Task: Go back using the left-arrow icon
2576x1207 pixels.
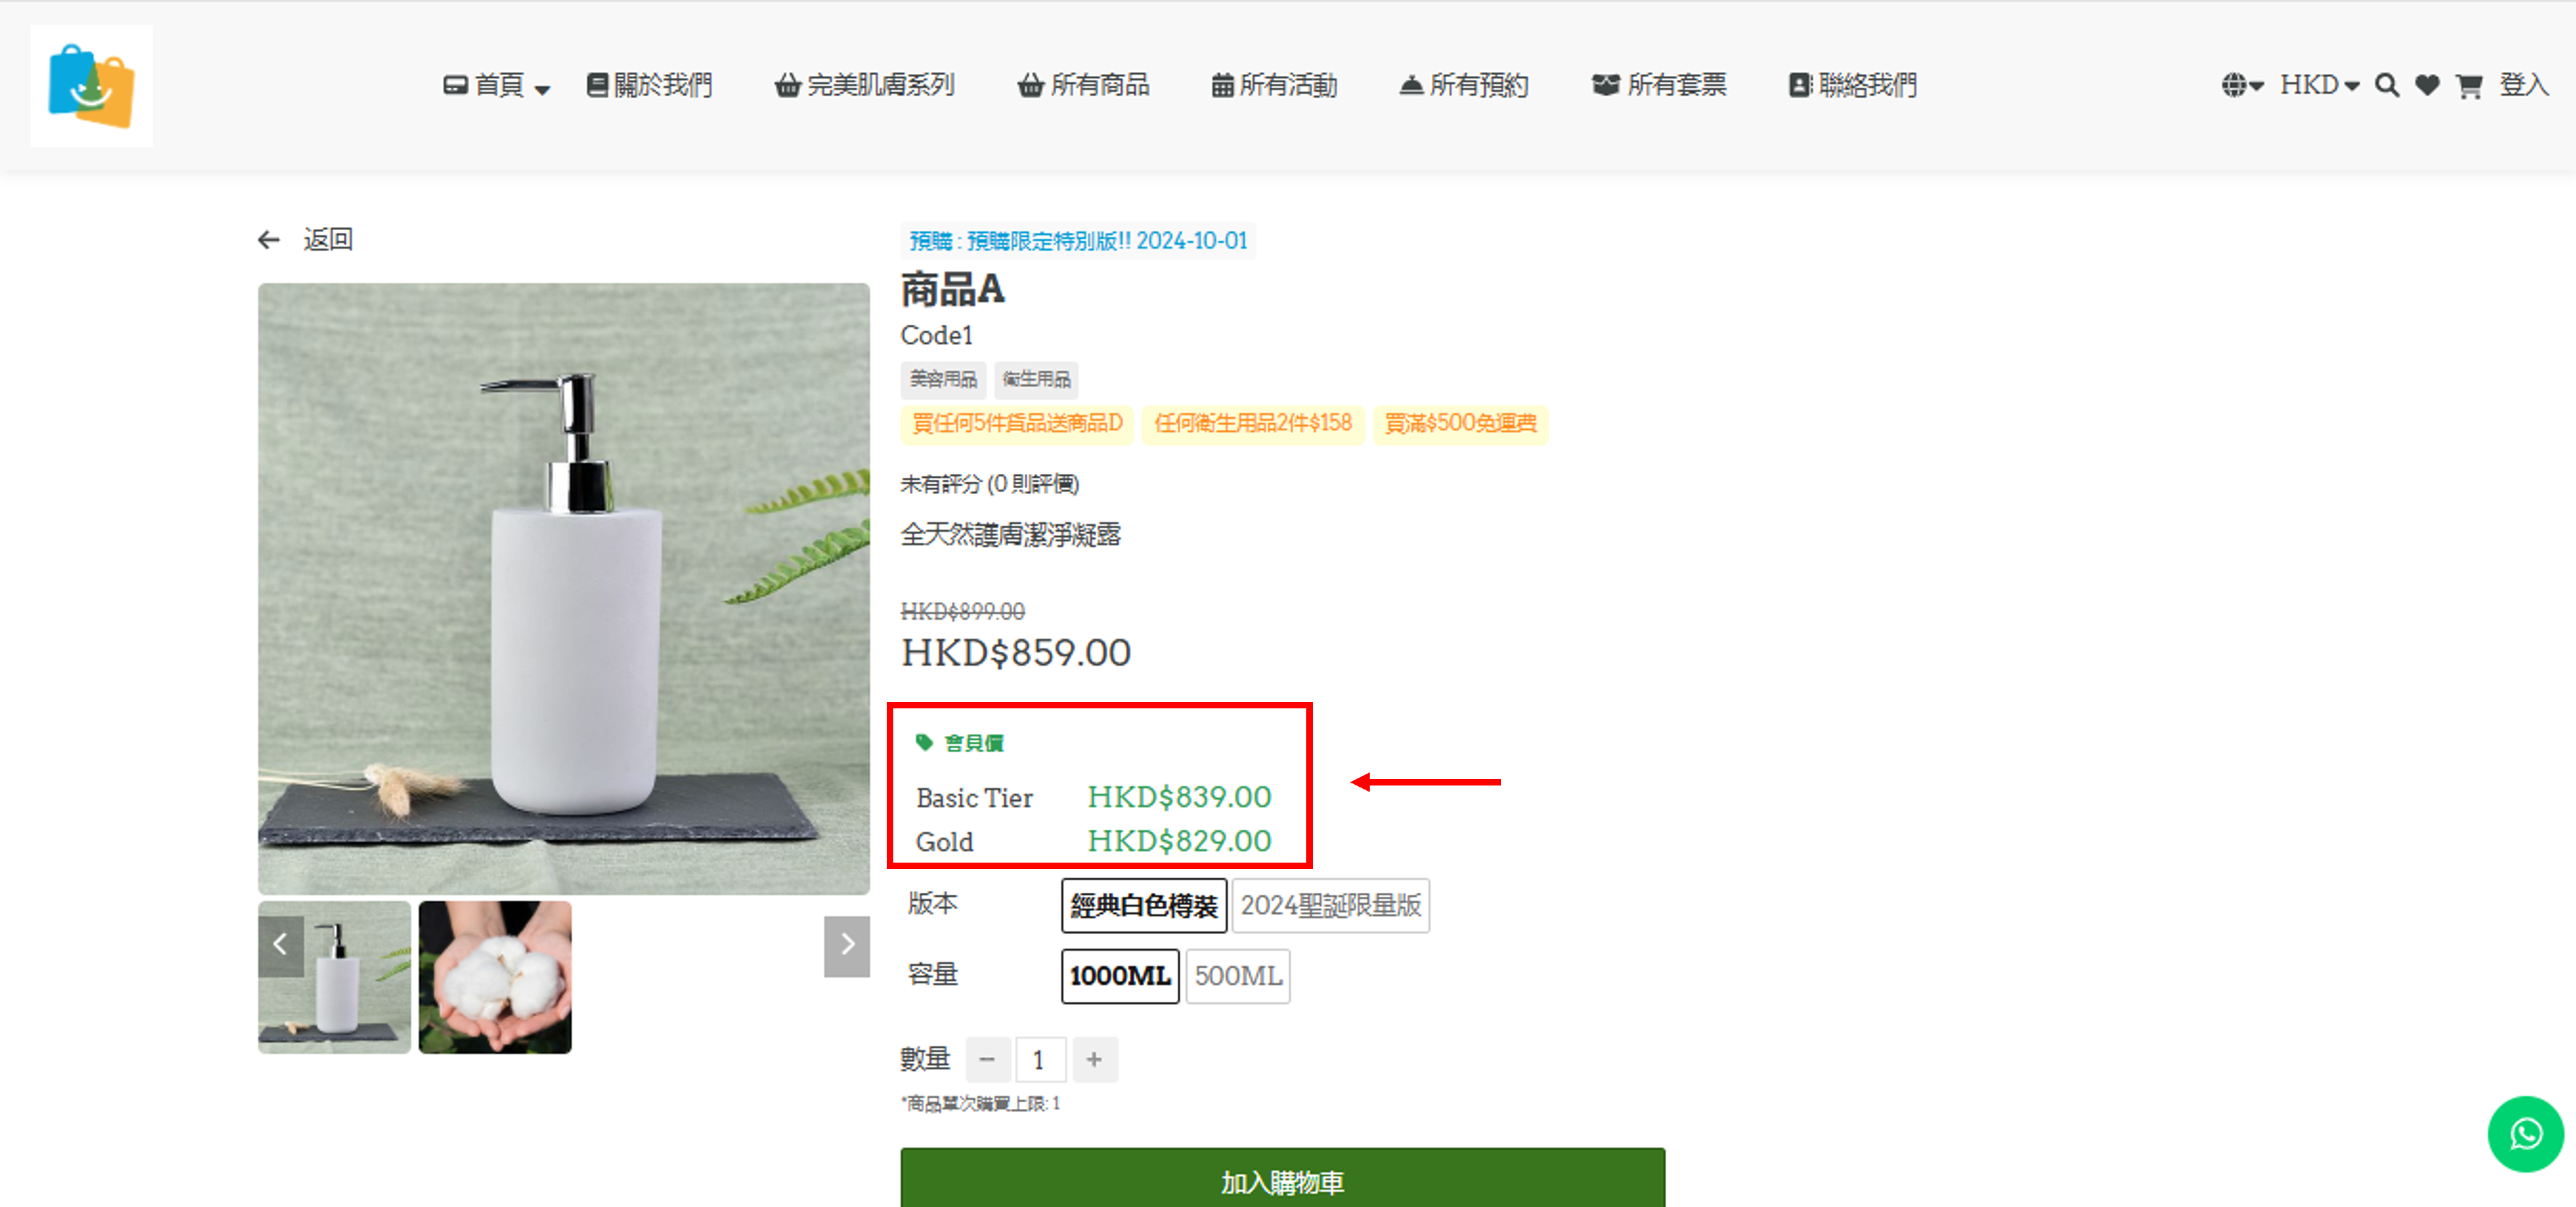Action: [268, 240]
